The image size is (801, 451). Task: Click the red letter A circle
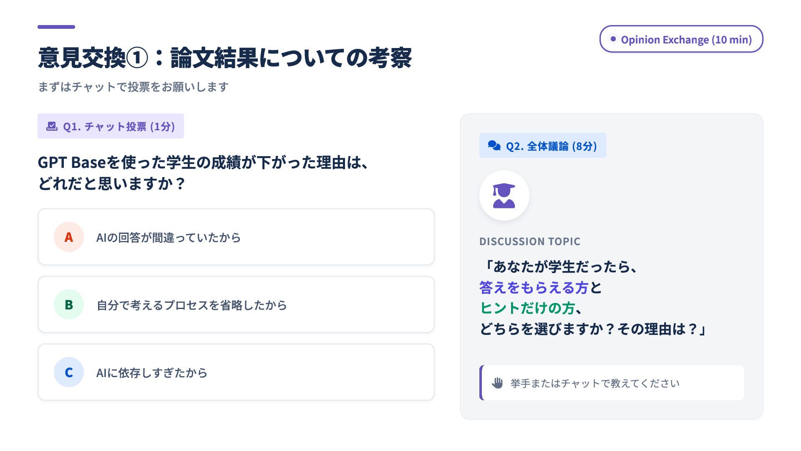pyautogui.click(x=69, y=237)
